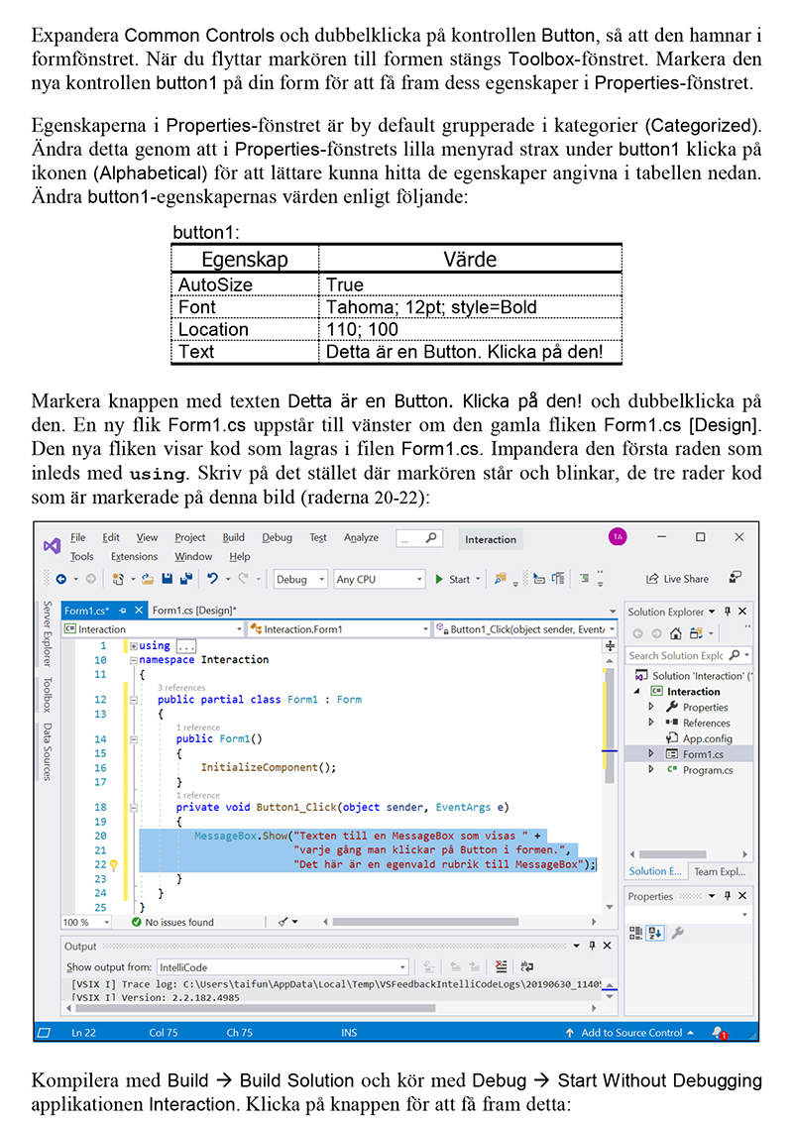Click the Property Pages wrench icon
This screenshot has height=1122, width=793.
tap(678, 933)
